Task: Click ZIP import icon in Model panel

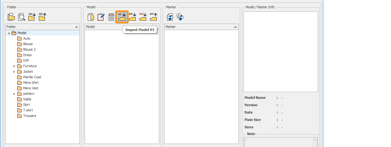Action: 132,17
